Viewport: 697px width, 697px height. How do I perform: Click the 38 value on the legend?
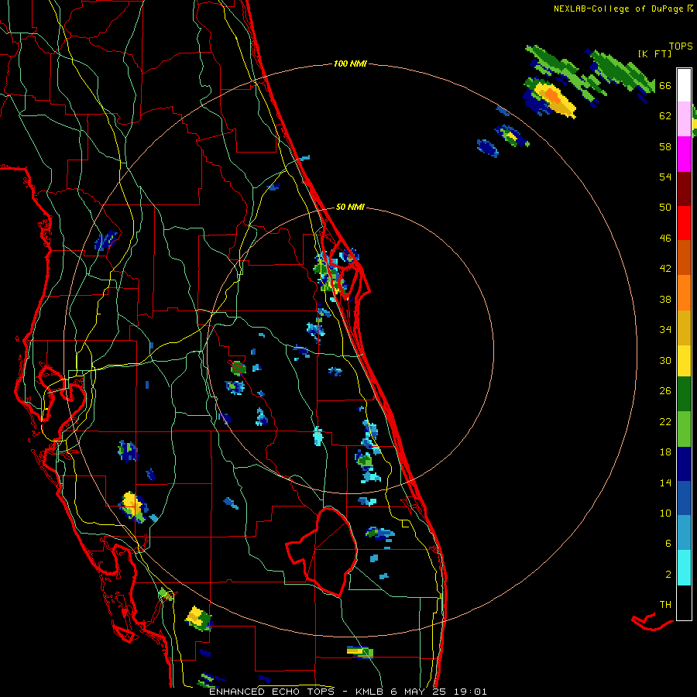[x=665, y=300]
